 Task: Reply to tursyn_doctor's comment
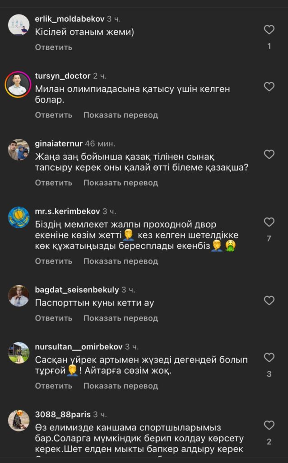53,115
